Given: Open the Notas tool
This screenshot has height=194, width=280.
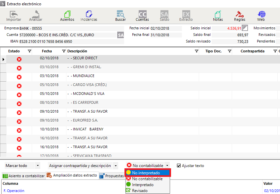Looking at the screenshot, I should (x=218, y=16).
